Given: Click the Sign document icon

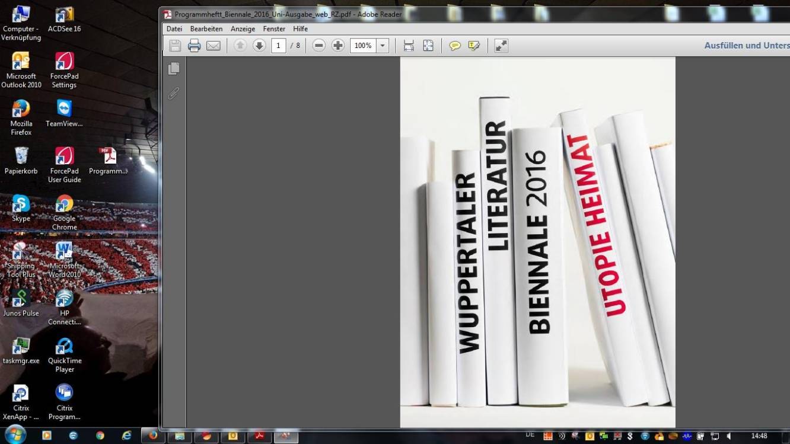Looking at the screenshot, I should point(474,45).
